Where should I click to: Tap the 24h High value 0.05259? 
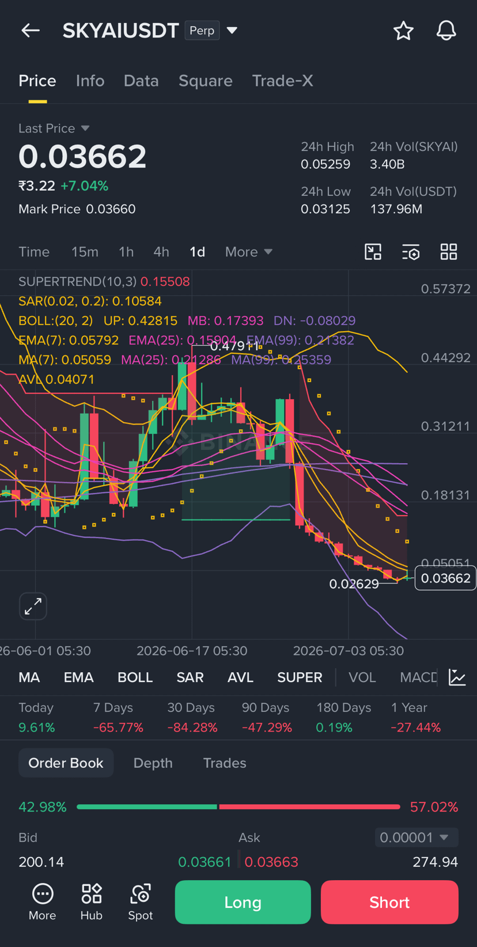(x=325, y=164)
